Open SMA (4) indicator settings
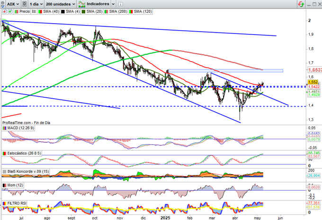Image resolution: width=322 pixels, height=220 pixels. pos(72,12)
